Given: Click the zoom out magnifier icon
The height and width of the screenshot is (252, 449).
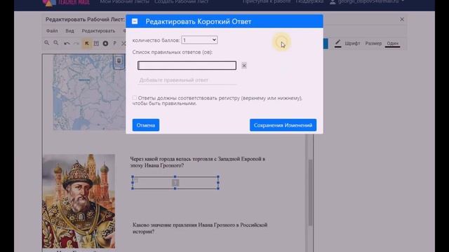Looking at the screenshot, I should pos(56,43).
